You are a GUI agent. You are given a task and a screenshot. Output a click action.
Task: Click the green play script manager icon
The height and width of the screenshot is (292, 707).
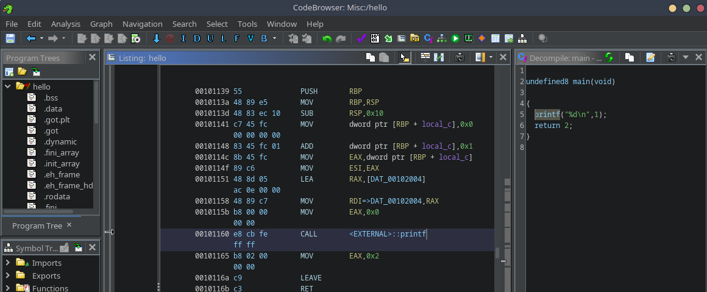455,39
